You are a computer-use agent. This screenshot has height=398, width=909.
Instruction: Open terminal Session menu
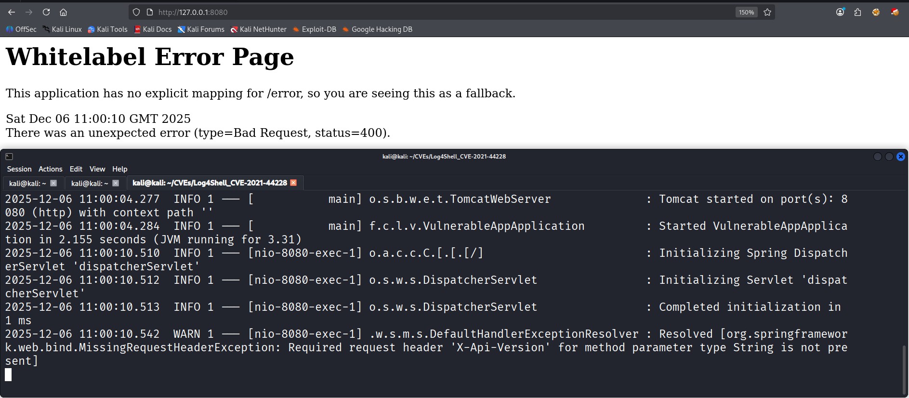[x=19, y=169]
